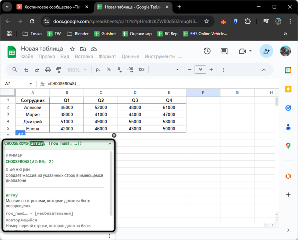This screenshot has width=298, height=240.
Task: Format as percent in toolbar
Action: click(x=109, y=70)
